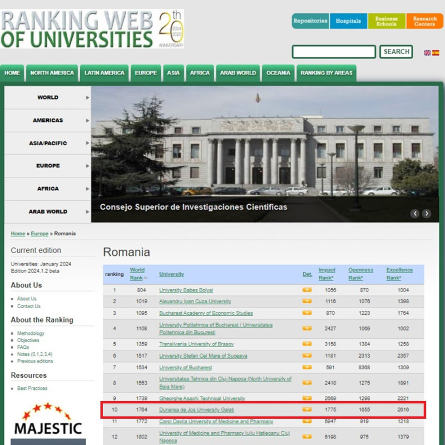This screenshot has width=445, height=445.
Task: Focus the search text field
Action: coord(334,52)
